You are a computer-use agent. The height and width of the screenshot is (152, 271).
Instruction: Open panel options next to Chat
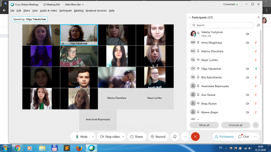coord(255,137)
